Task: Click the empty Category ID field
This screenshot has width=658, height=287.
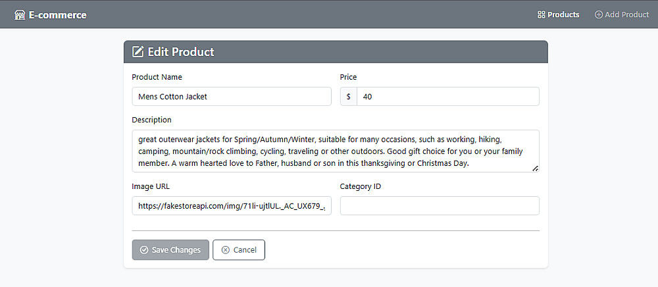Action: pos(440,206)
